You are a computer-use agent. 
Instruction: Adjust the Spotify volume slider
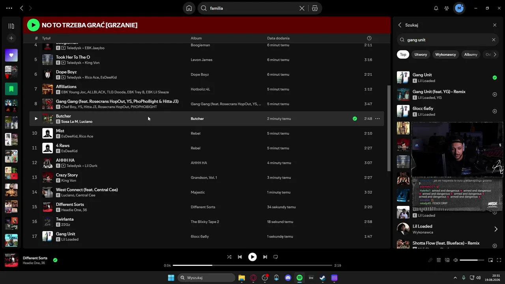pyautogui.click(x=472, y=260)
